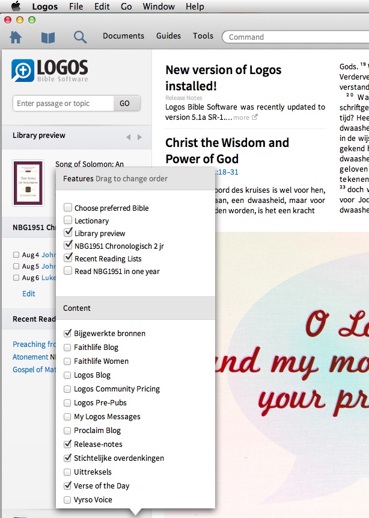
Task: Uncheck Recent Reading Lists feature
Action: point(67,258)
